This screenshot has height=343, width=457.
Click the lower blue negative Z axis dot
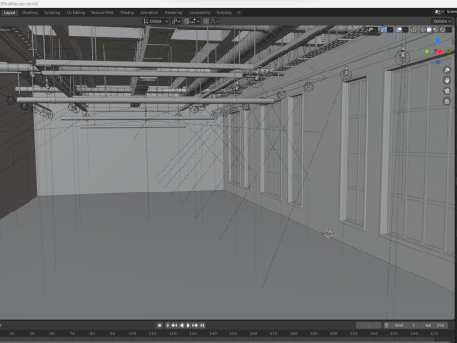(438, 62)
